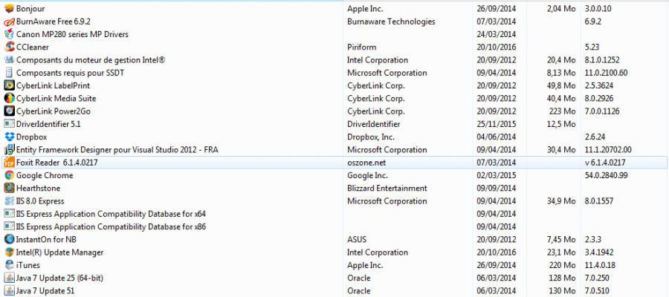This screenshot has width=669, height=297.
Task: Click version 8.1.0.1252
Action: pyautogui.click(x=602, y=60)
